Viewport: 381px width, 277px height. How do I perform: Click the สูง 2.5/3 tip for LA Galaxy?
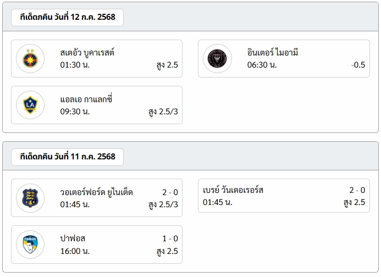[x=163, y=112]
